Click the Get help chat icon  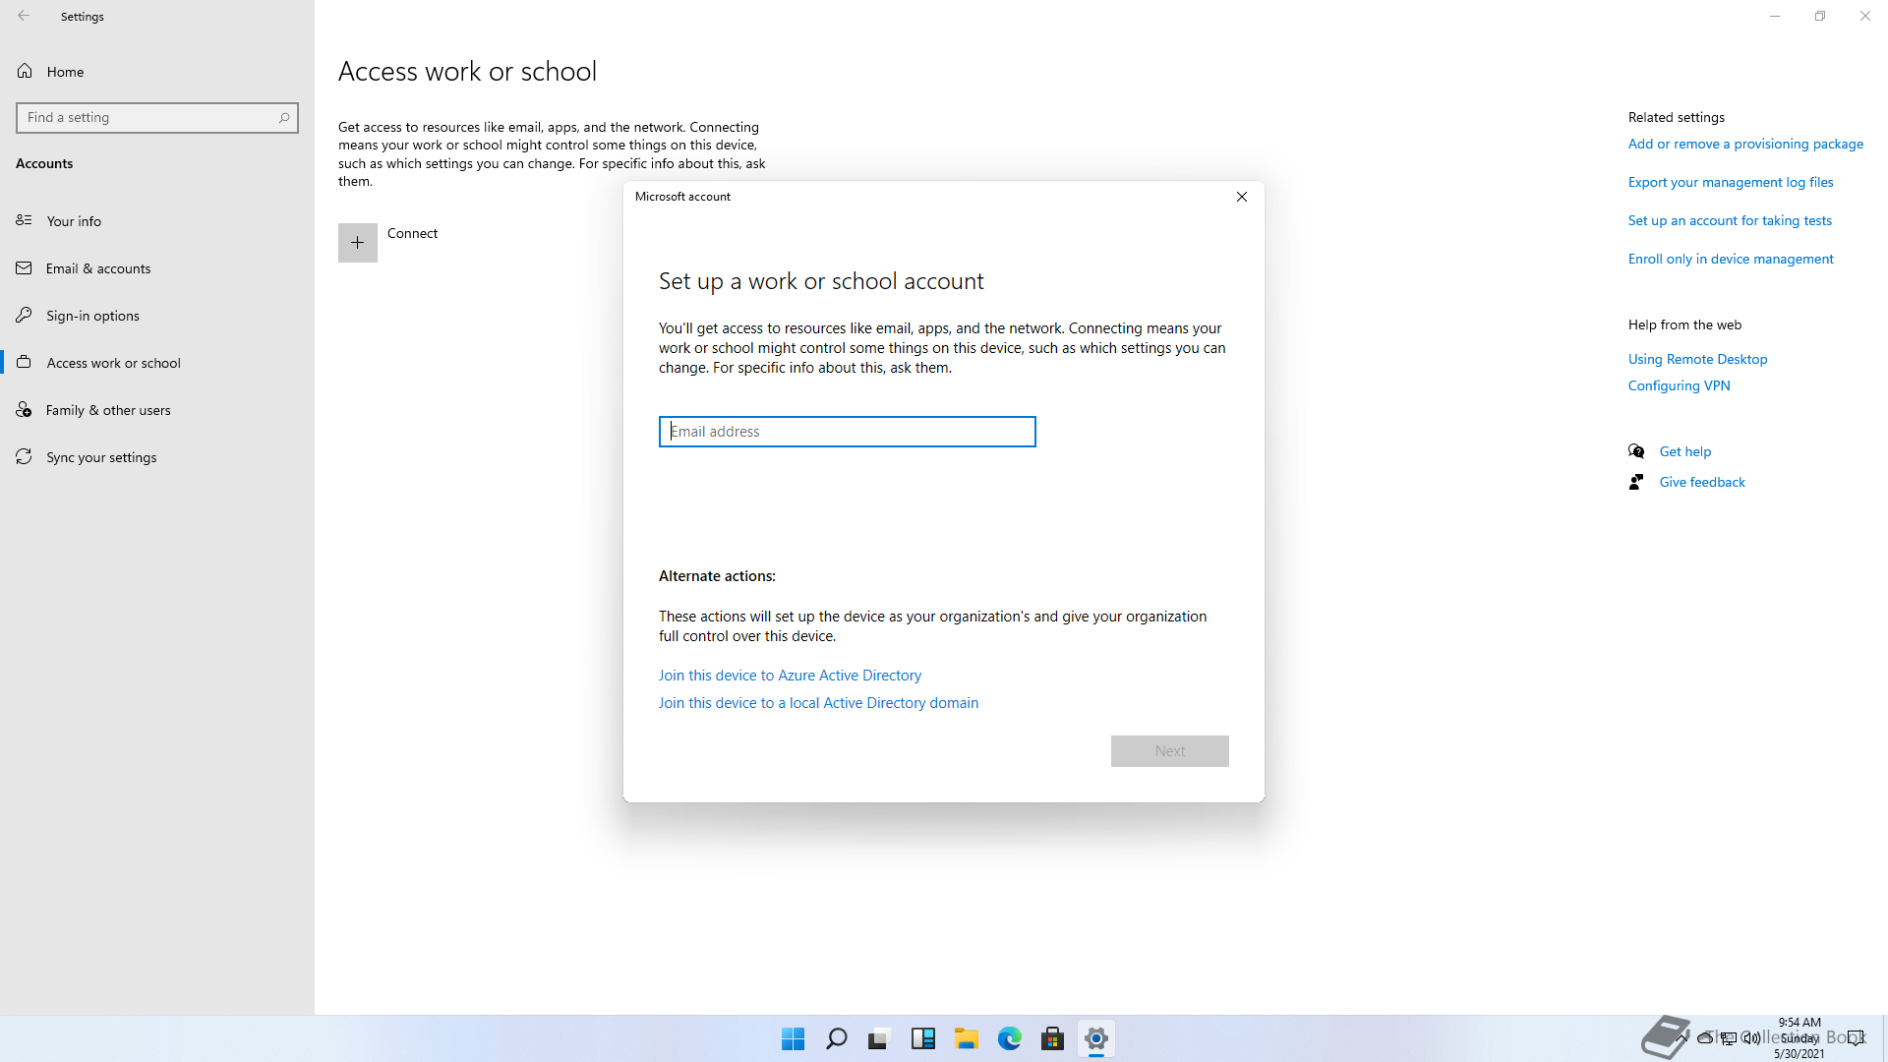click(1636, 451)
